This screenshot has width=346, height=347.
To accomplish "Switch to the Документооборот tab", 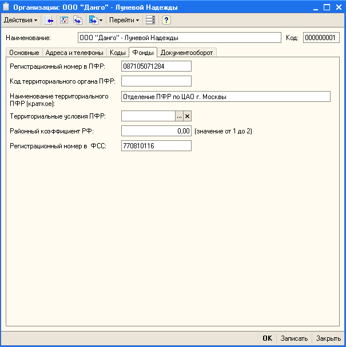I will [x=186, y=53].
